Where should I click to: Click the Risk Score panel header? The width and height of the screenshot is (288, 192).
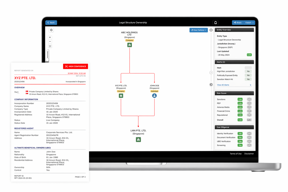coord(234,93)
